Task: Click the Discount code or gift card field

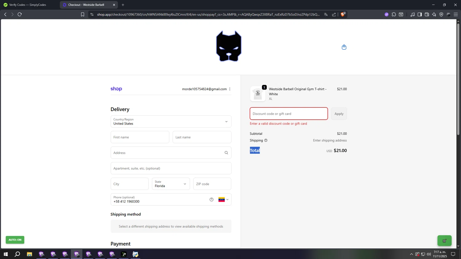Action: coord(289,114)
